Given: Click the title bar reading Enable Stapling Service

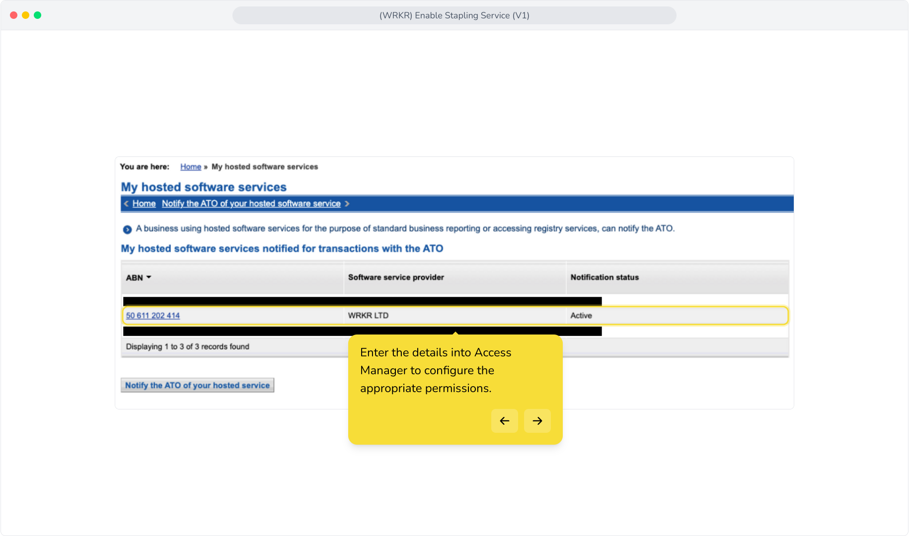Looking at the screenshot, I should tap(454, 15).
